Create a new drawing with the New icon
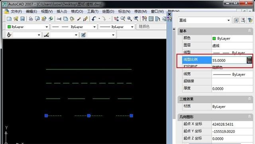This screenshot has width=255, height=144. point(9,19)
